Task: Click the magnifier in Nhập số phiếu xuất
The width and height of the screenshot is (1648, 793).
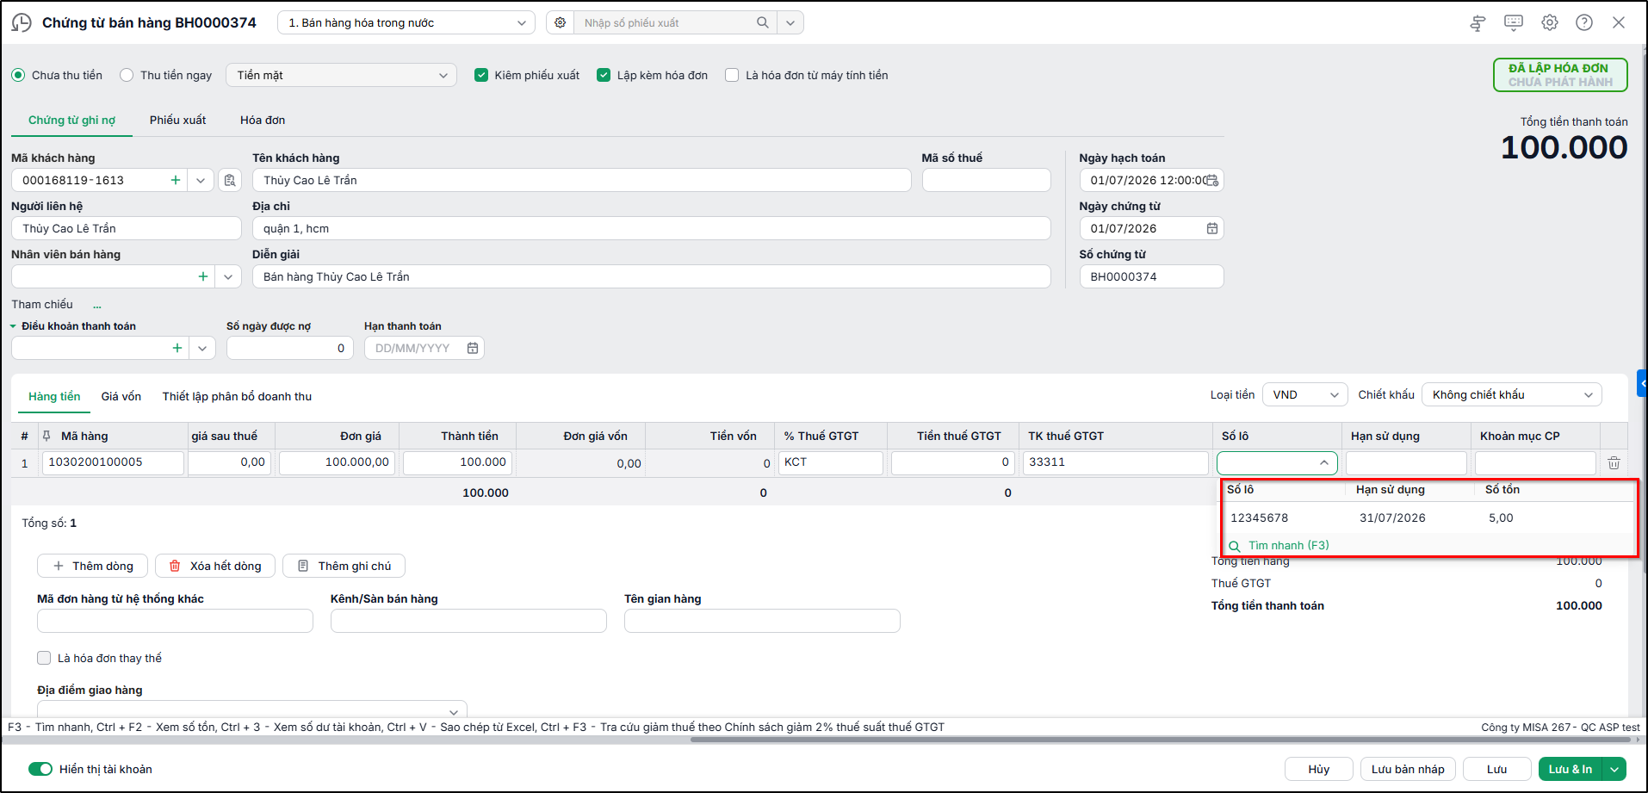Action: click(x=762, y=22)
